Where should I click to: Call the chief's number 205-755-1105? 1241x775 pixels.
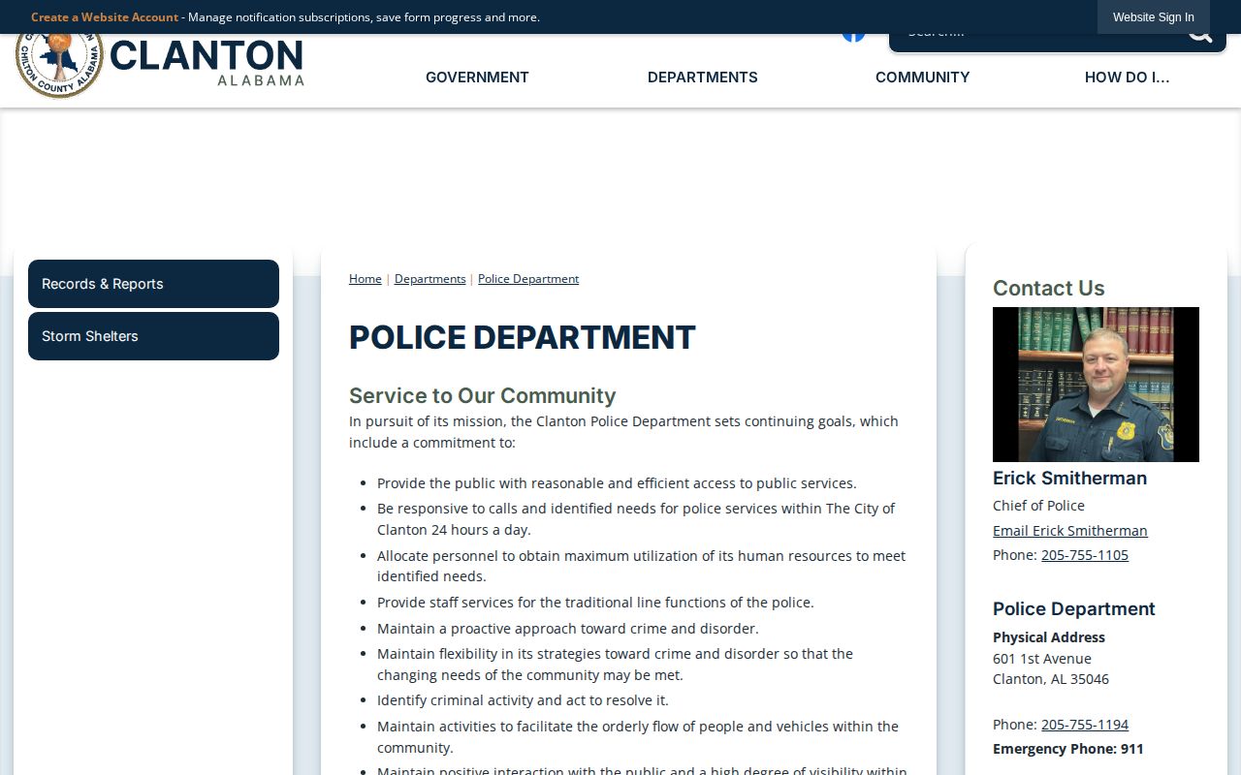click(1085, 555)
